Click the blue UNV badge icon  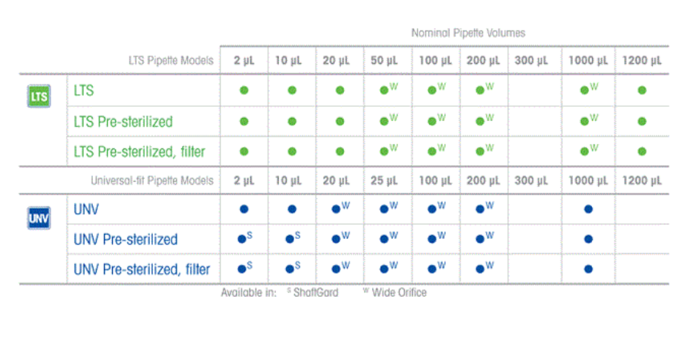38,217
